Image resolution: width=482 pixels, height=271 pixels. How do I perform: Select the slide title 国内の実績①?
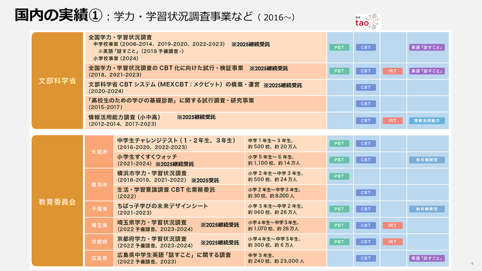pos(58,16)
